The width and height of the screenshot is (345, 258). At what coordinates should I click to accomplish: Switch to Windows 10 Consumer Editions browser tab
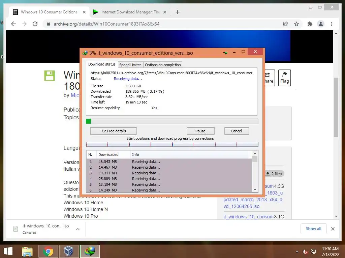point(49,12)
